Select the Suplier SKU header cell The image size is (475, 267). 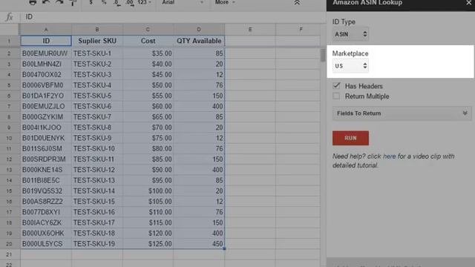[x=97, y=41]
